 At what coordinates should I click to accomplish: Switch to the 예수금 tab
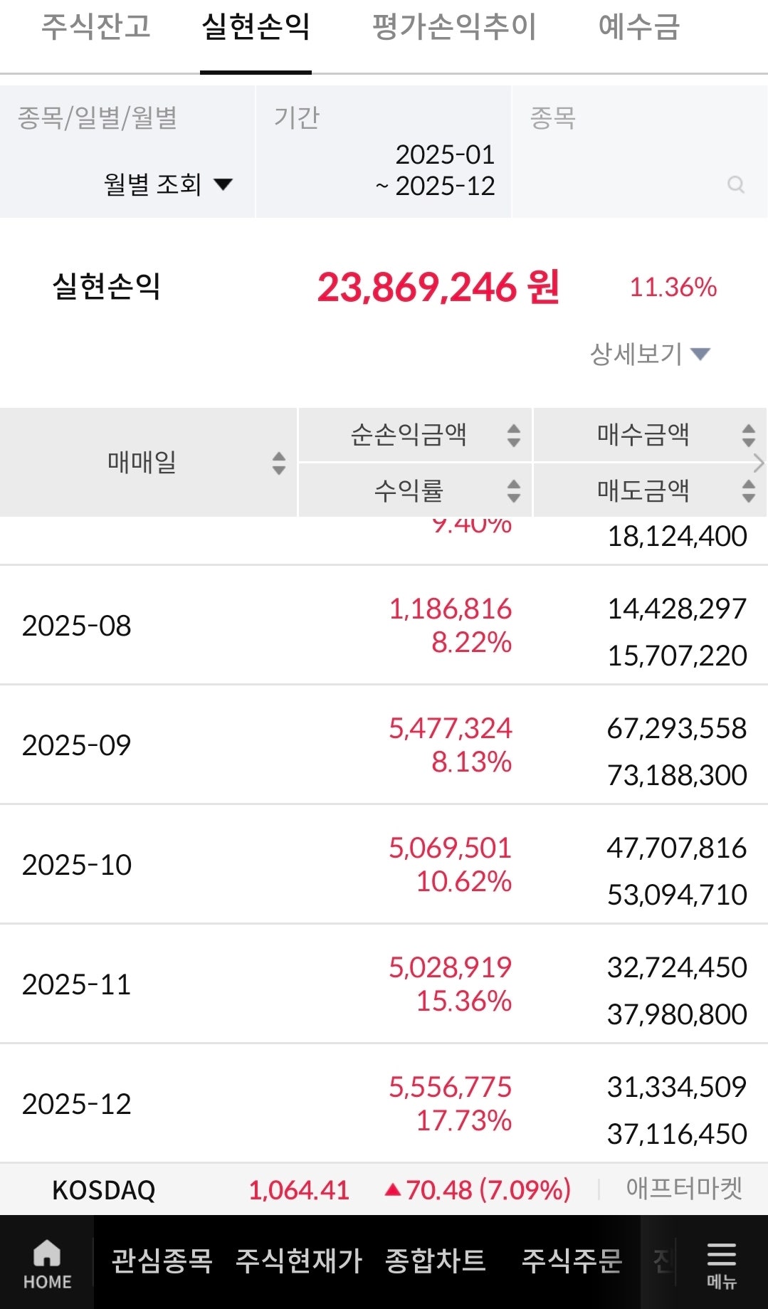(x=638, y=28)
